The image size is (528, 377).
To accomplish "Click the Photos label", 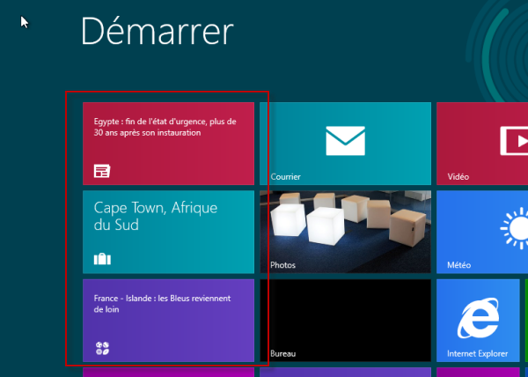I will click(282, 265).
